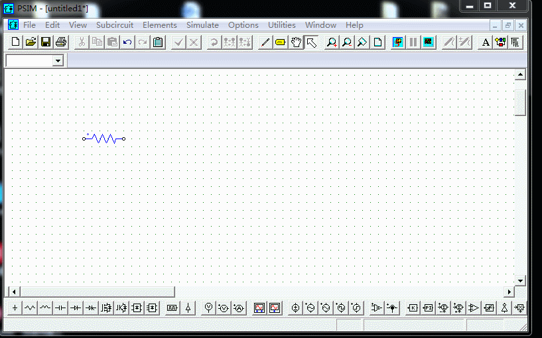This screenshot has height=338, width=542.
Task: Place a current probe A element
Action: pos(239,308)
